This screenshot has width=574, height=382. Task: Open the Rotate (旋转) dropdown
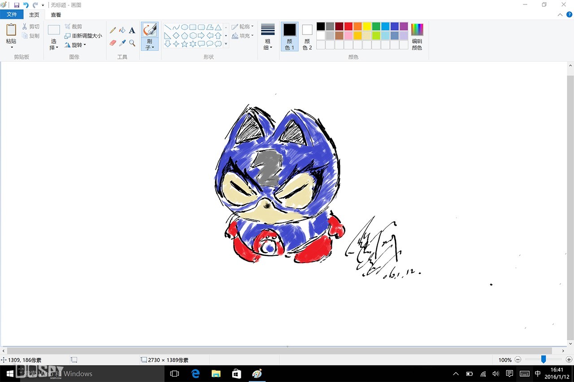[75, 45]
